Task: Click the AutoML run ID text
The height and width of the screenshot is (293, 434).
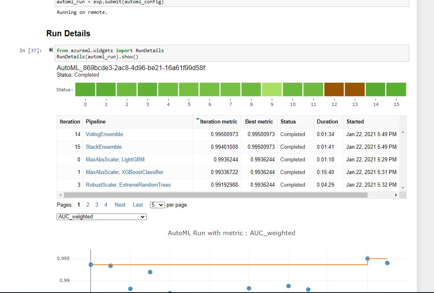Action: pyautogui.click(x=132, y=68)
